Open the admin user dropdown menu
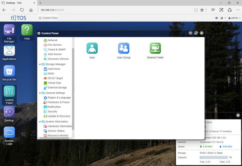This screenshot has width=242, height=166. pos(234,18)
